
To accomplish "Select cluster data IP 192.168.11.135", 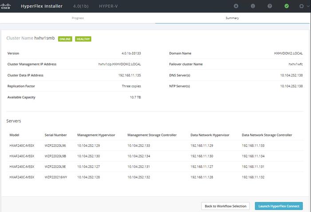I will click(x=130, y=75).
